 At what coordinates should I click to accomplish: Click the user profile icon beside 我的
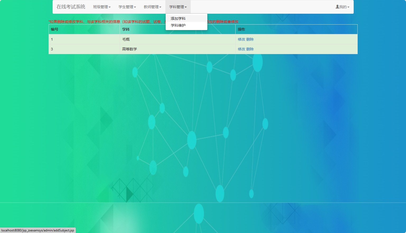click(337, 7)
